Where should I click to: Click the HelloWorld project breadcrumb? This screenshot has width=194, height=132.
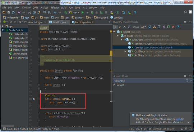(x=11, y=18)
